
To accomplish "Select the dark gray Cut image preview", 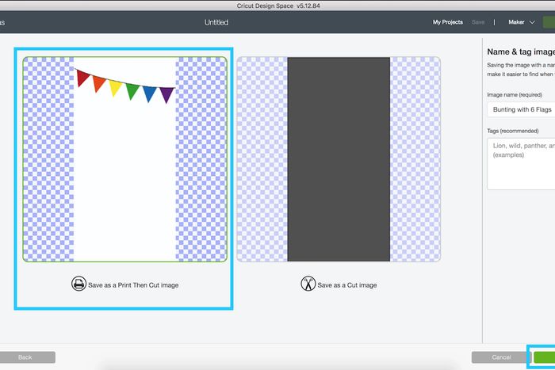I will click(339, 158).
